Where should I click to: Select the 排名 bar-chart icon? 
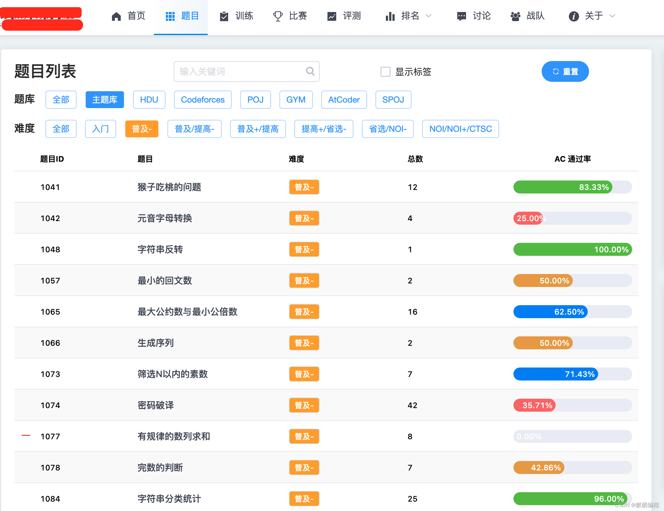click(x=389, y=16)
